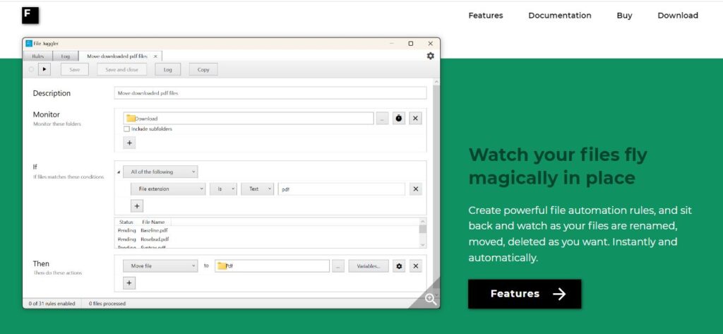Add a new condition with plus button
723x334 pixels.
click(x=137, y=206)
